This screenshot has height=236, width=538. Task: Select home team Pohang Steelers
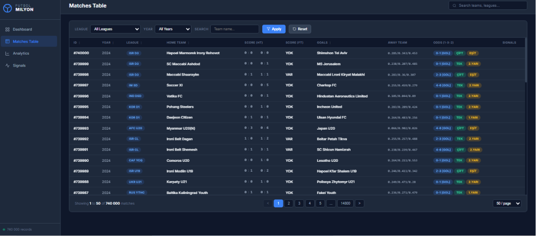pos(180,107)
